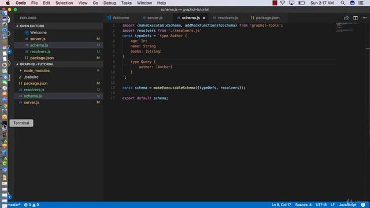Show errors and warnings count in status bar
370x208 pixels.
pyautogui.click(x=31, y=205)
